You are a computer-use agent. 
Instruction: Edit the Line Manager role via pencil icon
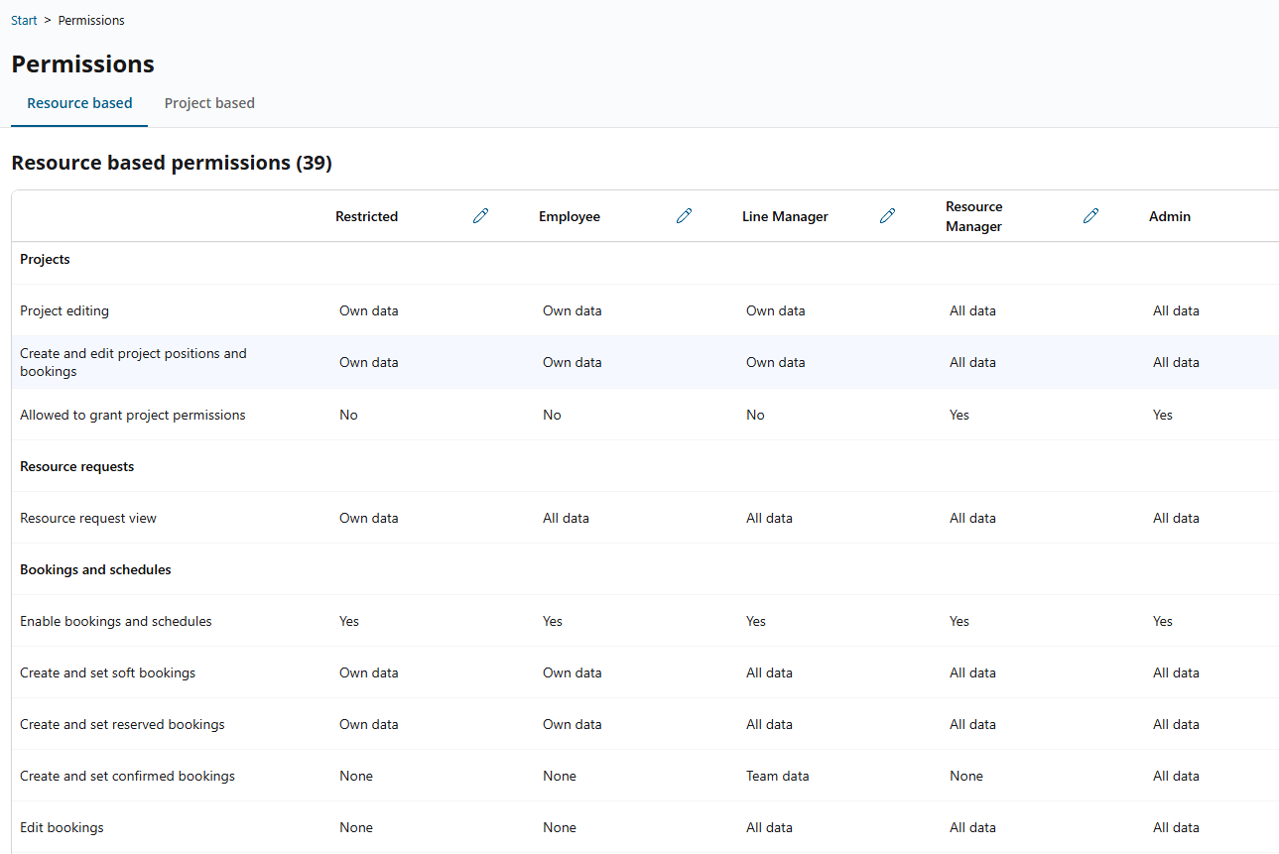tap(888, 216)
